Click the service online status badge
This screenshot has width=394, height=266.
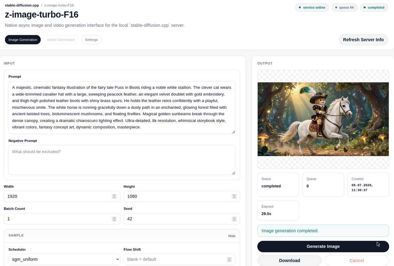coord(312,8)
